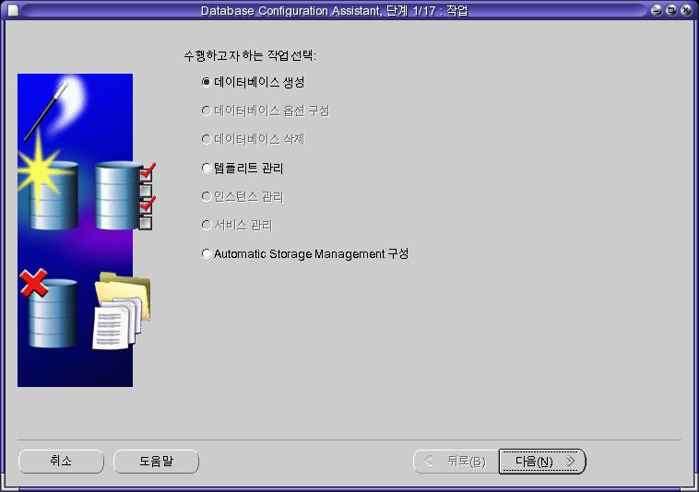
Task: Open the window menu icon in the title bar
Action: pos(12,10)
